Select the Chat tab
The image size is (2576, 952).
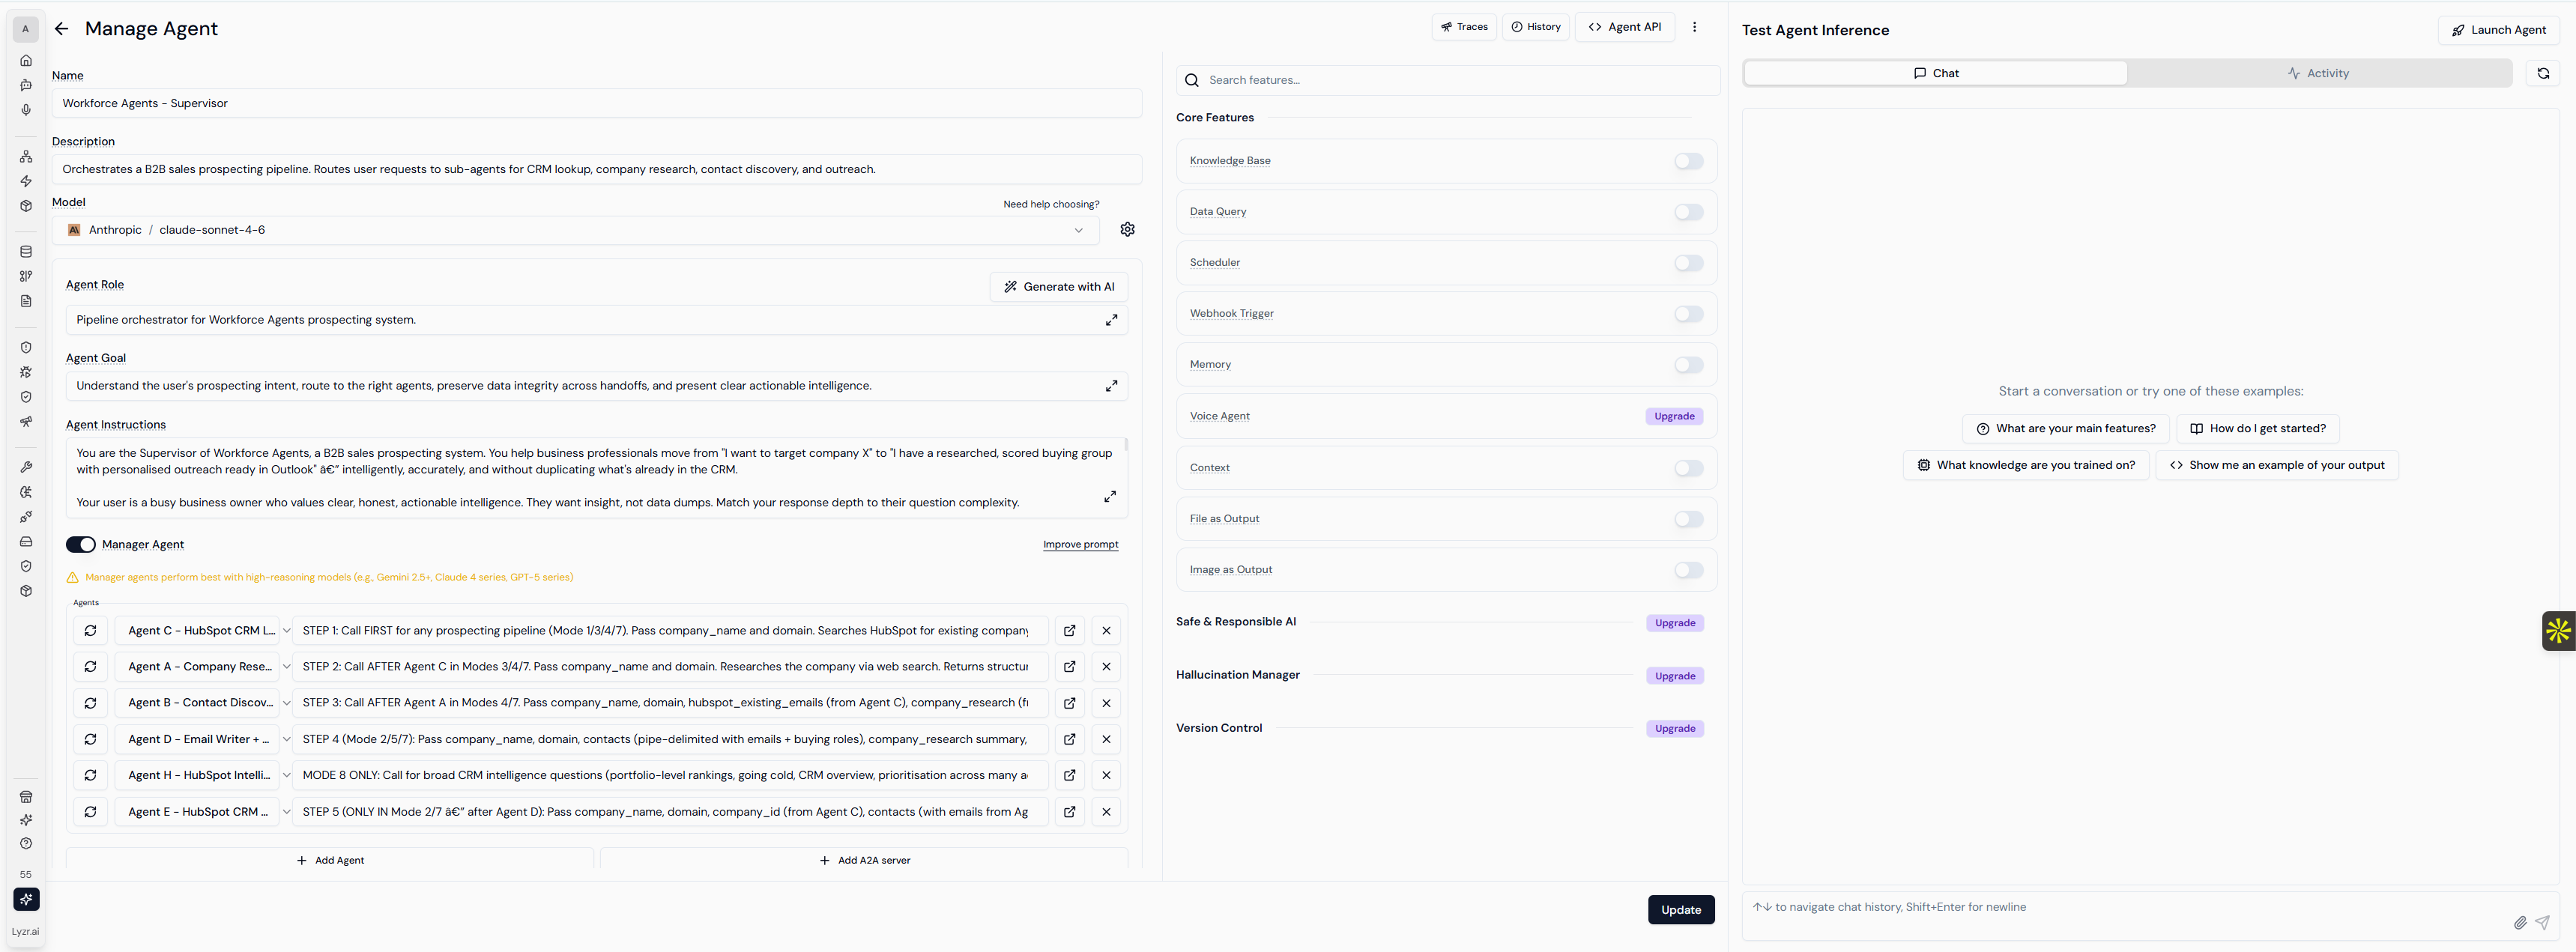[x=1935, y=73]
